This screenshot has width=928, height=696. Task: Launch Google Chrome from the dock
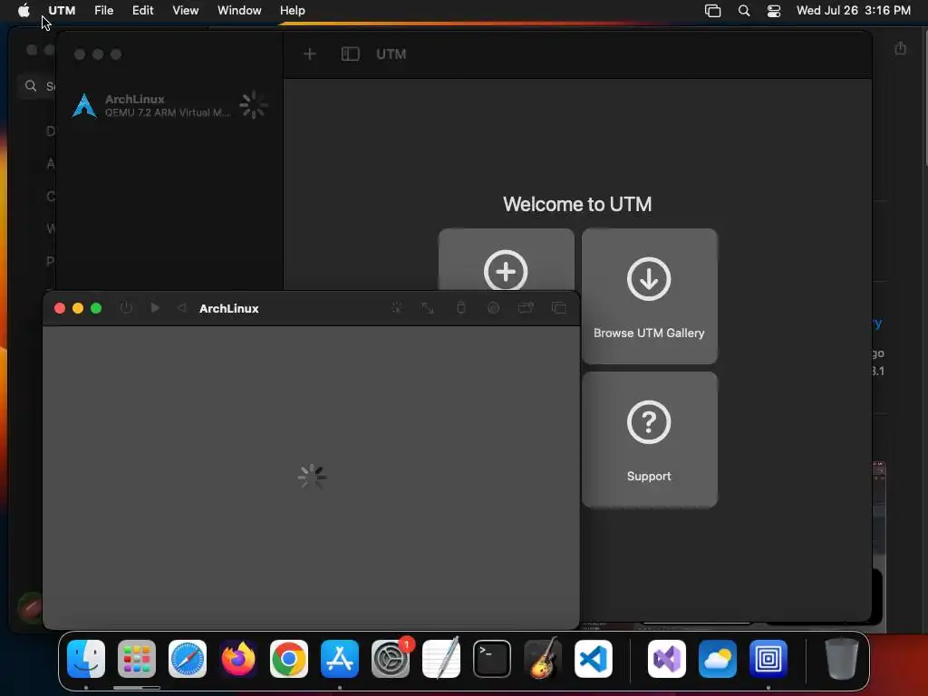(x=289, y=659)
